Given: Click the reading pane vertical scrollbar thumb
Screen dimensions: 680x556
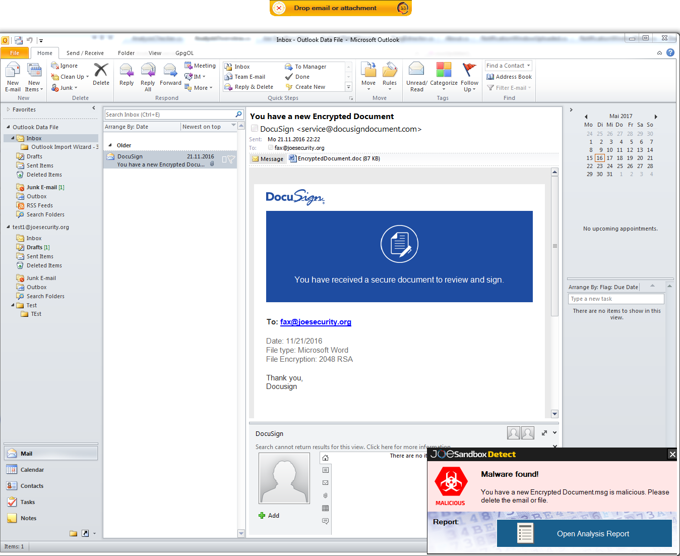Looking at the screenshot, I should tap(554, 246).
